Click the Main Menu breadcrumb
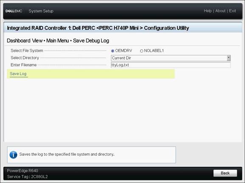Image resolution: width=245 pixels, height=183 pixels. pos(57,41)
